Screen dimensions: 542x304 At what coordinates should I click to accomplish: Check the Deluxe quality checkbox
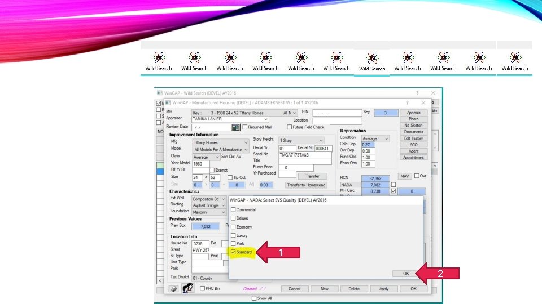[233, 218]
